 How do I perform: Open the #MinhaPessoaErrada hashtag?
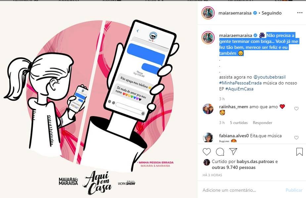coord(240,83)
